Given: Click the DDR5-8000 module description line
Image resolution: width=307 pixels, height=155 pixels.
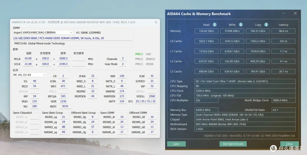Looking at the screenshot, I should coord(72,38).
